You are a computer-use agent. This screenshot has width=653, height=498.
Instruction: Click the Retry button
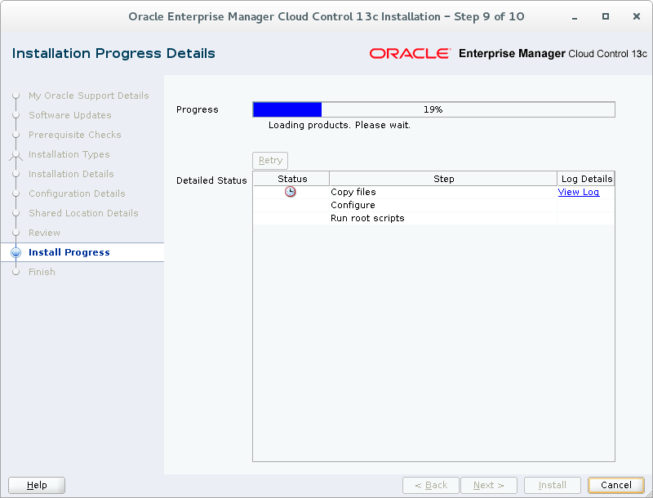tap(270, 160)
